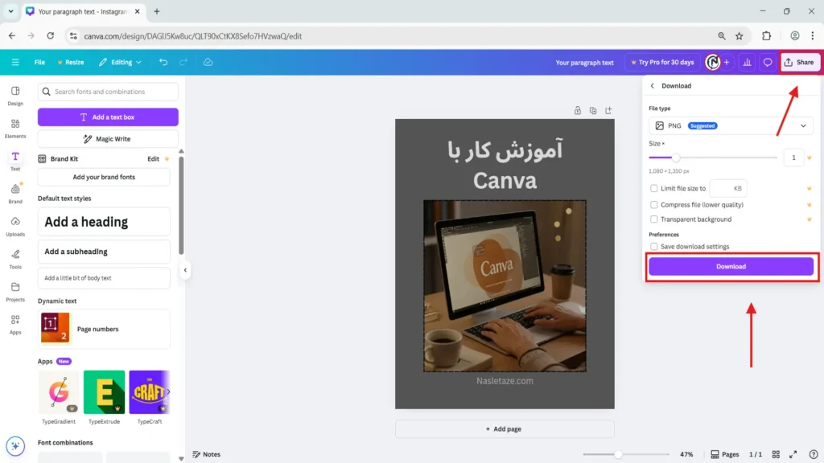This screenshot has height=463, width=824.
Task: Click the Share button
Action: (799, 62)
